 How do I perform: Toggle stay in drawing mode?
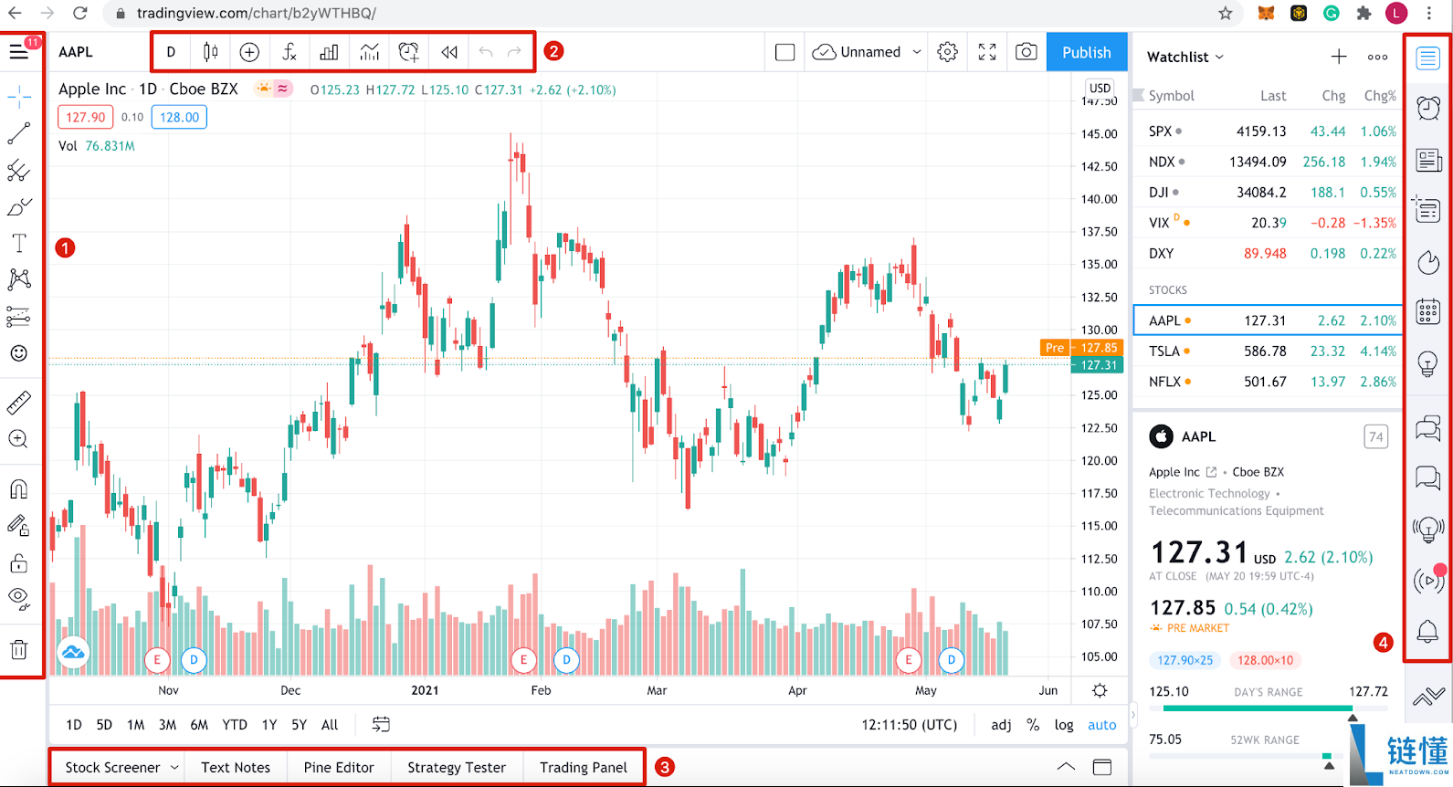[x=18, y=525]
